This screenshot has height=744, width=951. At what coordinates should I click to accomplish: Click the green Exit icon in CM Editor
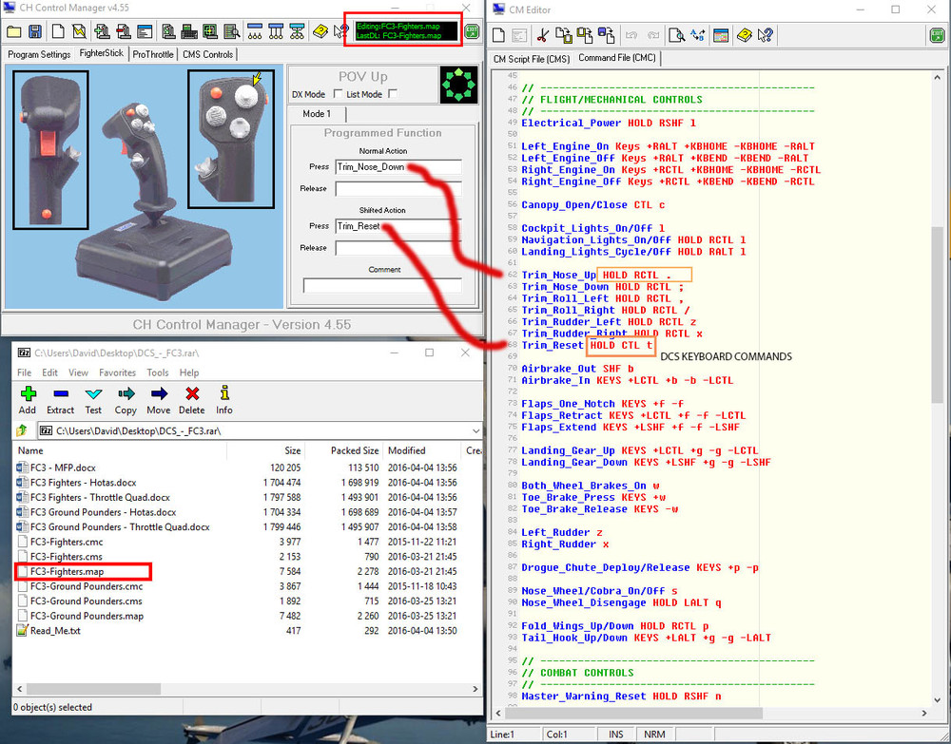936,35
